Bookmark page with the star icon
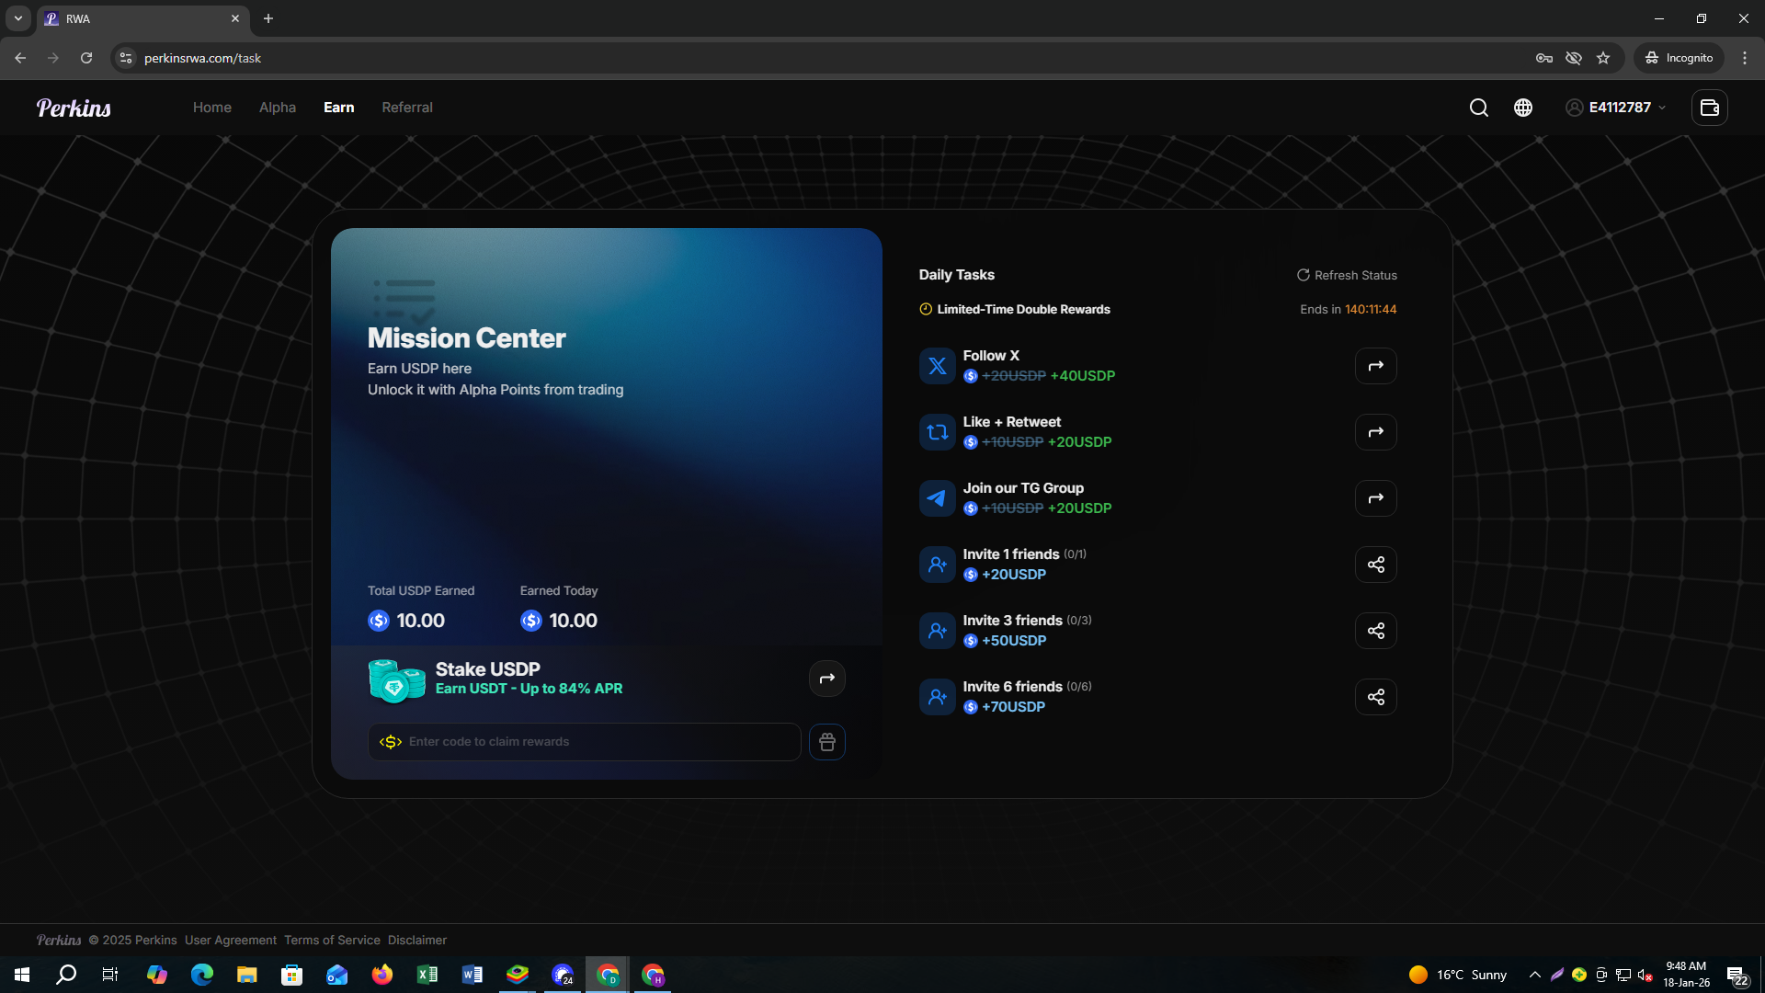The width and height of the screenshot is (1765, 993). [x=1603, y=58]
